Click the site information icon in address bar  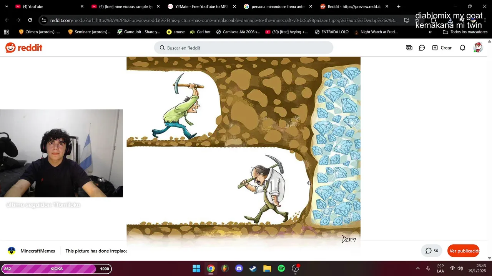[44, 20]
